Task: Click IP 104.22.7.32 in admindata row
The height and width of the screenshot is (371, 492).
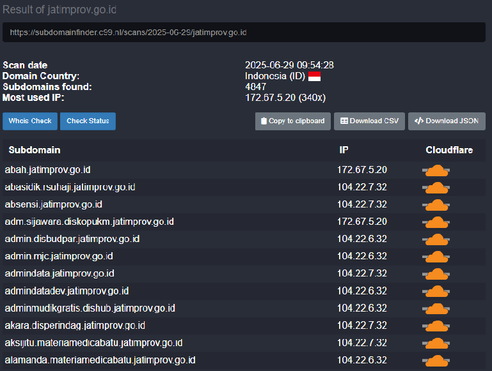Action: click(362, 273)
